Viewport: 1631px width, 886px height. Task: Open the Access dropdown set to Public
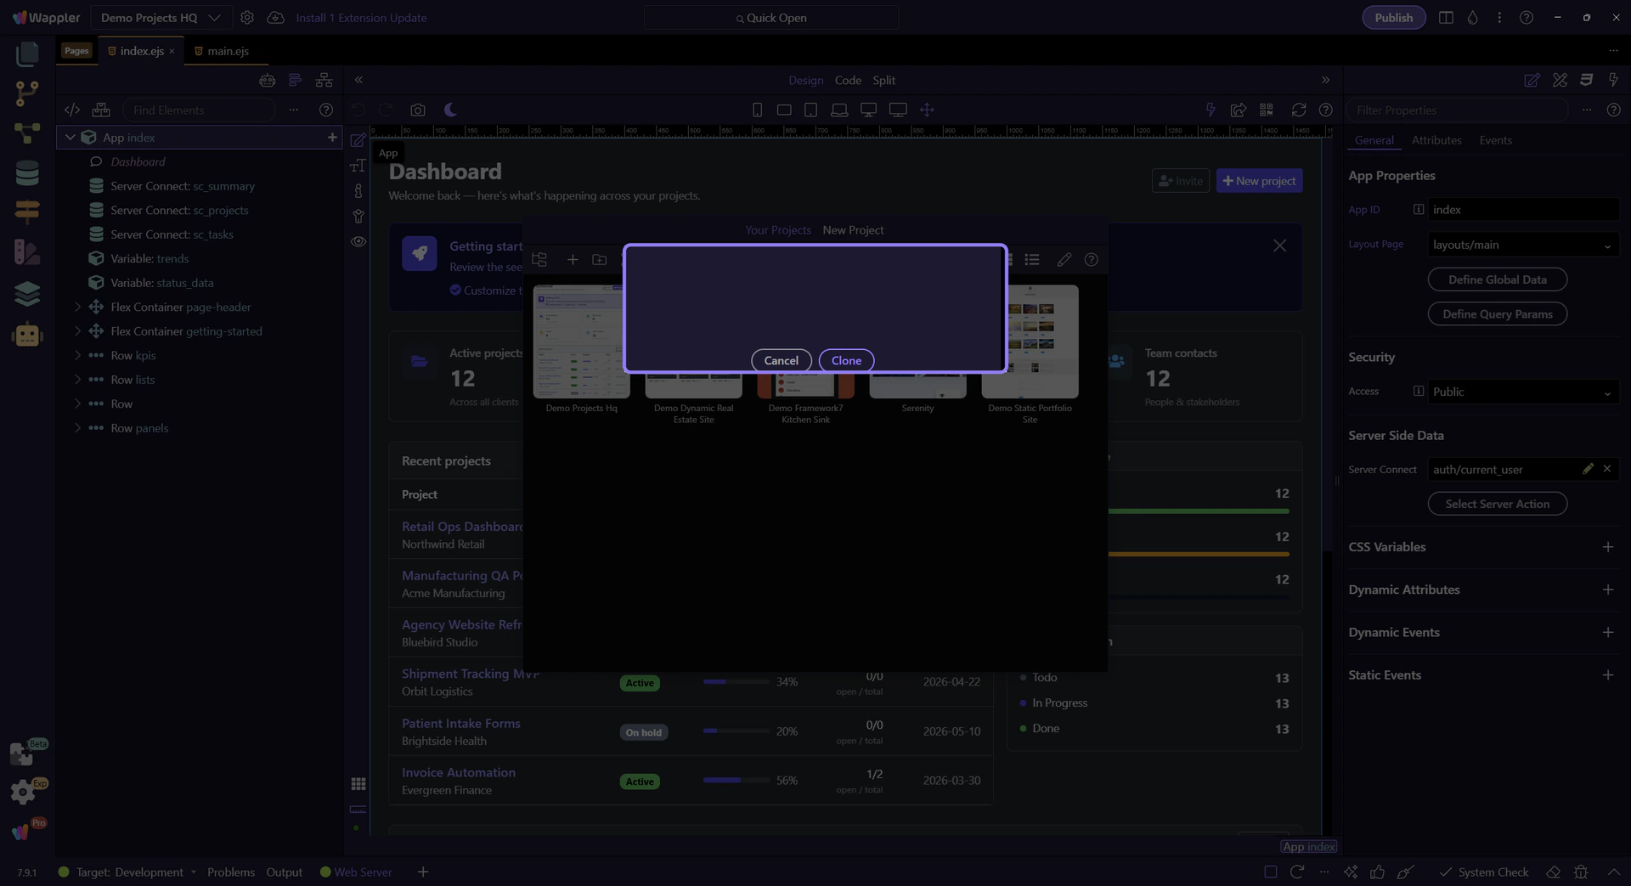pyautogui.click(x=1521, y=392)
